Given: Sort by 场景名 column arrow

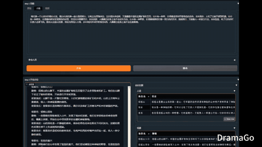Looking at the screenshot, I should pyautogui.click(x=148, y=134).
